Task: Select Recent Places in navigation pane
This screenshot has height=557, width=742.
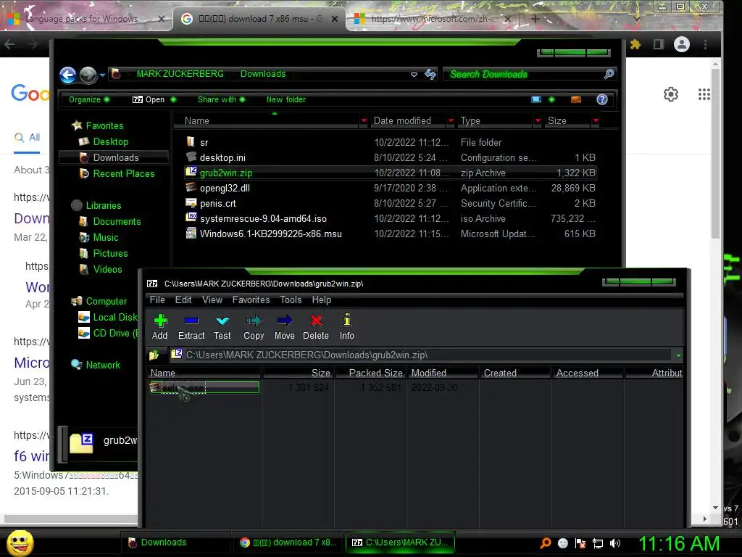Action: (123, 174)
